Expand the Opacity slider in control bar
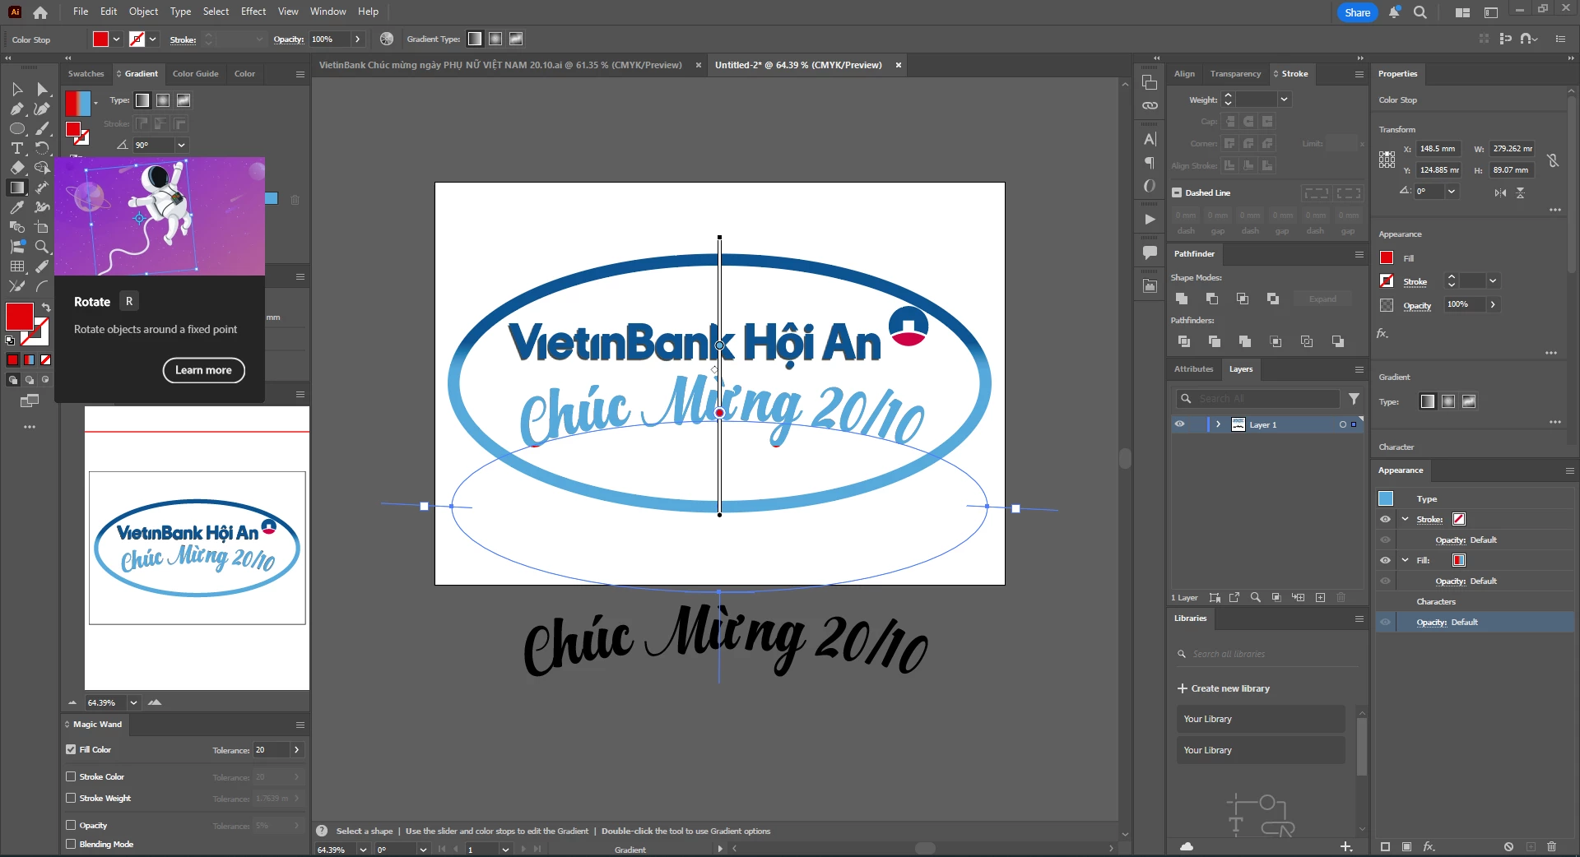Screen dimensions: 1580x857 coord(357,39)
